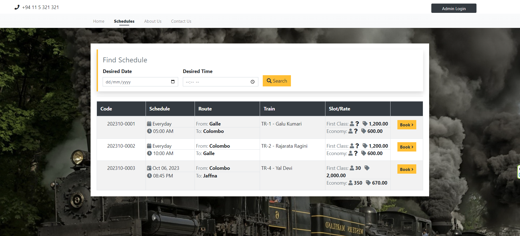The width and height of the screenshot is (520, 236).
Task: Click the clock icon beside 05:00 AM
Action: point(149,131)
